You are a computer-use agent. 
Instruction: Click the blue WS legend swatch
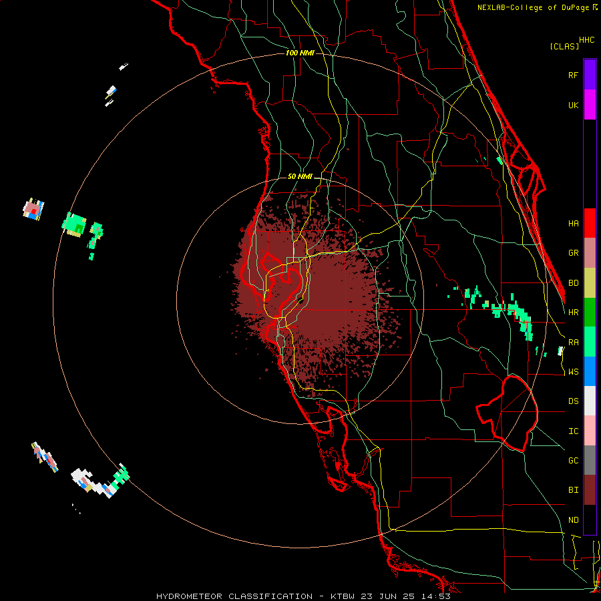coord(590,371)
